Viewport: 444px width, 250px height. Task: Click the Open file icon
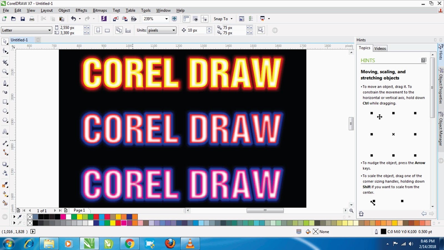click(13, 19)
